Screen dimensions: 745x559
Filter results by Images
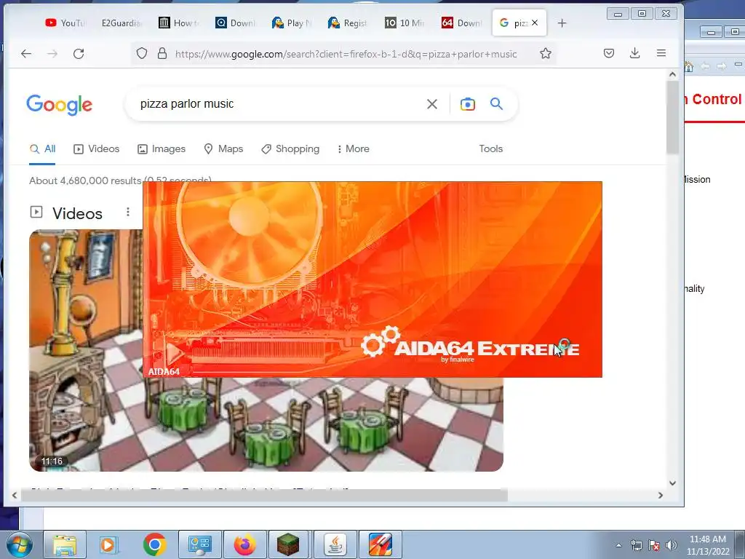click(x=162, y=148)
